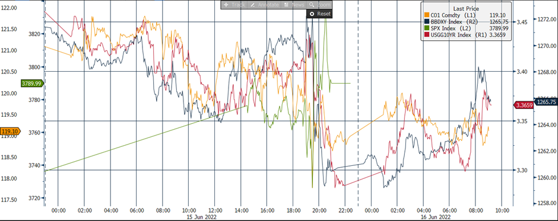Image resolution: width=558 pixels, height=221 pixels.
Task: Click the green SPX Index legend swatch
Action: (426, 28)
